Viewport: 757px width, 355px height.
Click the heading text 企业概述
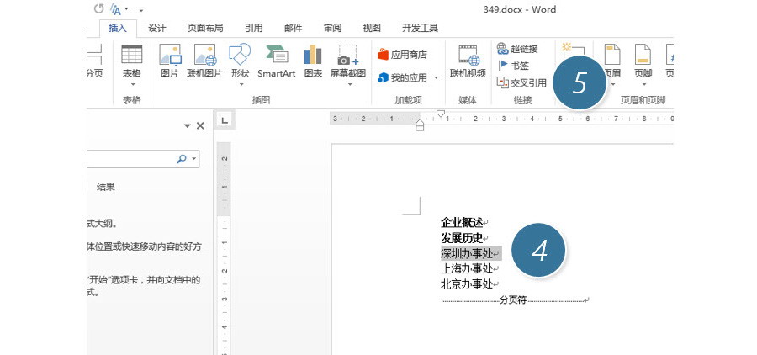pos(462,222)
